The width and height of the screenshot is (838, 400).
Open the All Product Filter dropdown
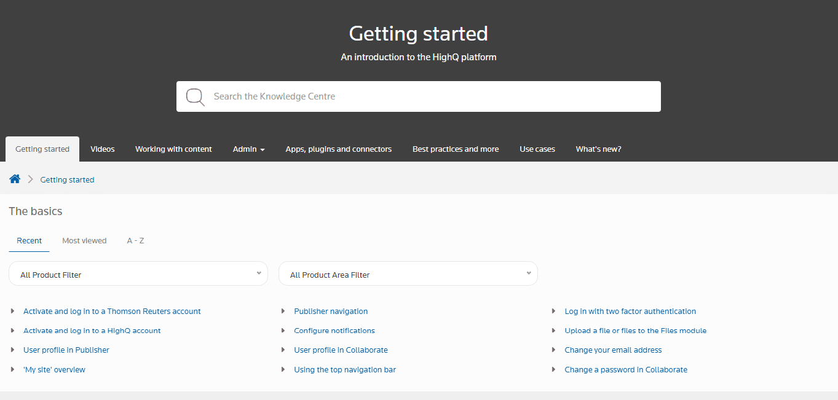(x=138, y=273)
